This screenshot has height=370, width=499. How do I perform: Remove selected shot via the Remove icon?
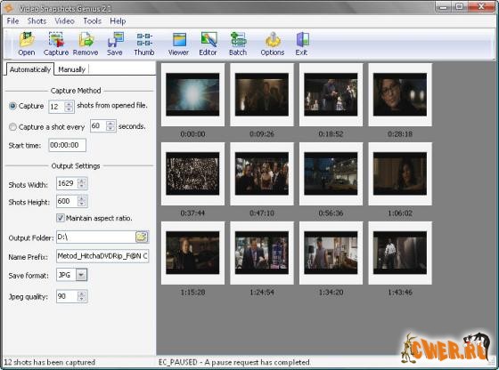click(x=86, y=44)
